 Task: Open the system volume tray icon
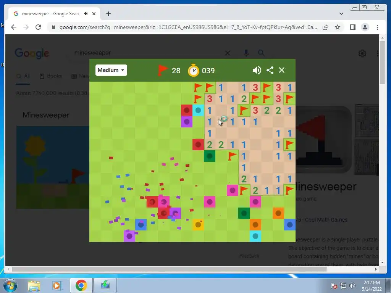pos(352,286)
